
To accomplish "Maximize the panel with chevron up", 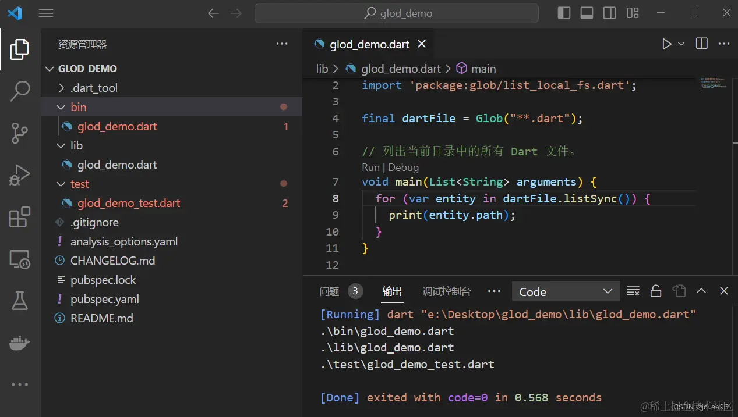I will click(x=701, y=291).
